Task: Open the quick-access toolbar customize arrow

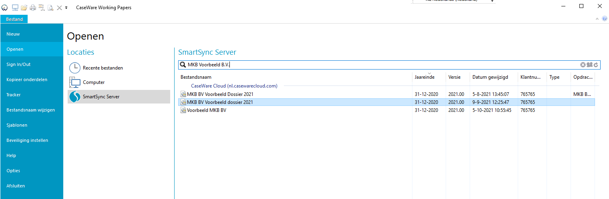Action: point(66,8)
